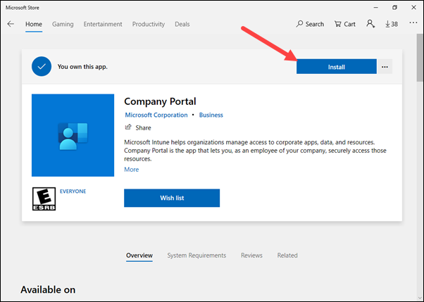Viewport: 424px width, 302px height.
Task: Open the Search box
Action: point(310,24)
